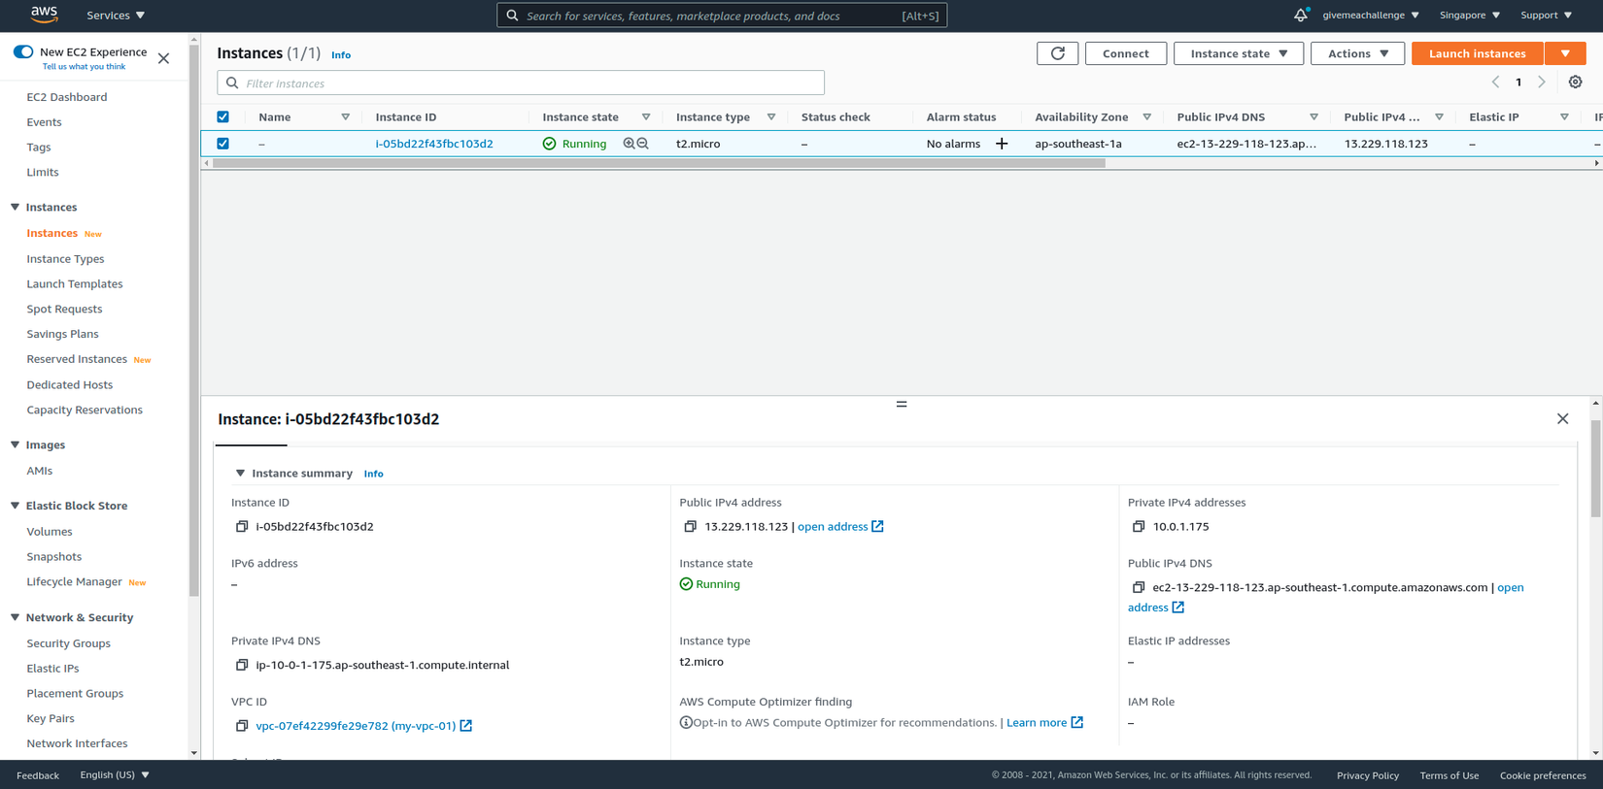This screenshot has height=789, width=1603.
Task: Open AMIs in the sidebar
Action: coord(40,471)
